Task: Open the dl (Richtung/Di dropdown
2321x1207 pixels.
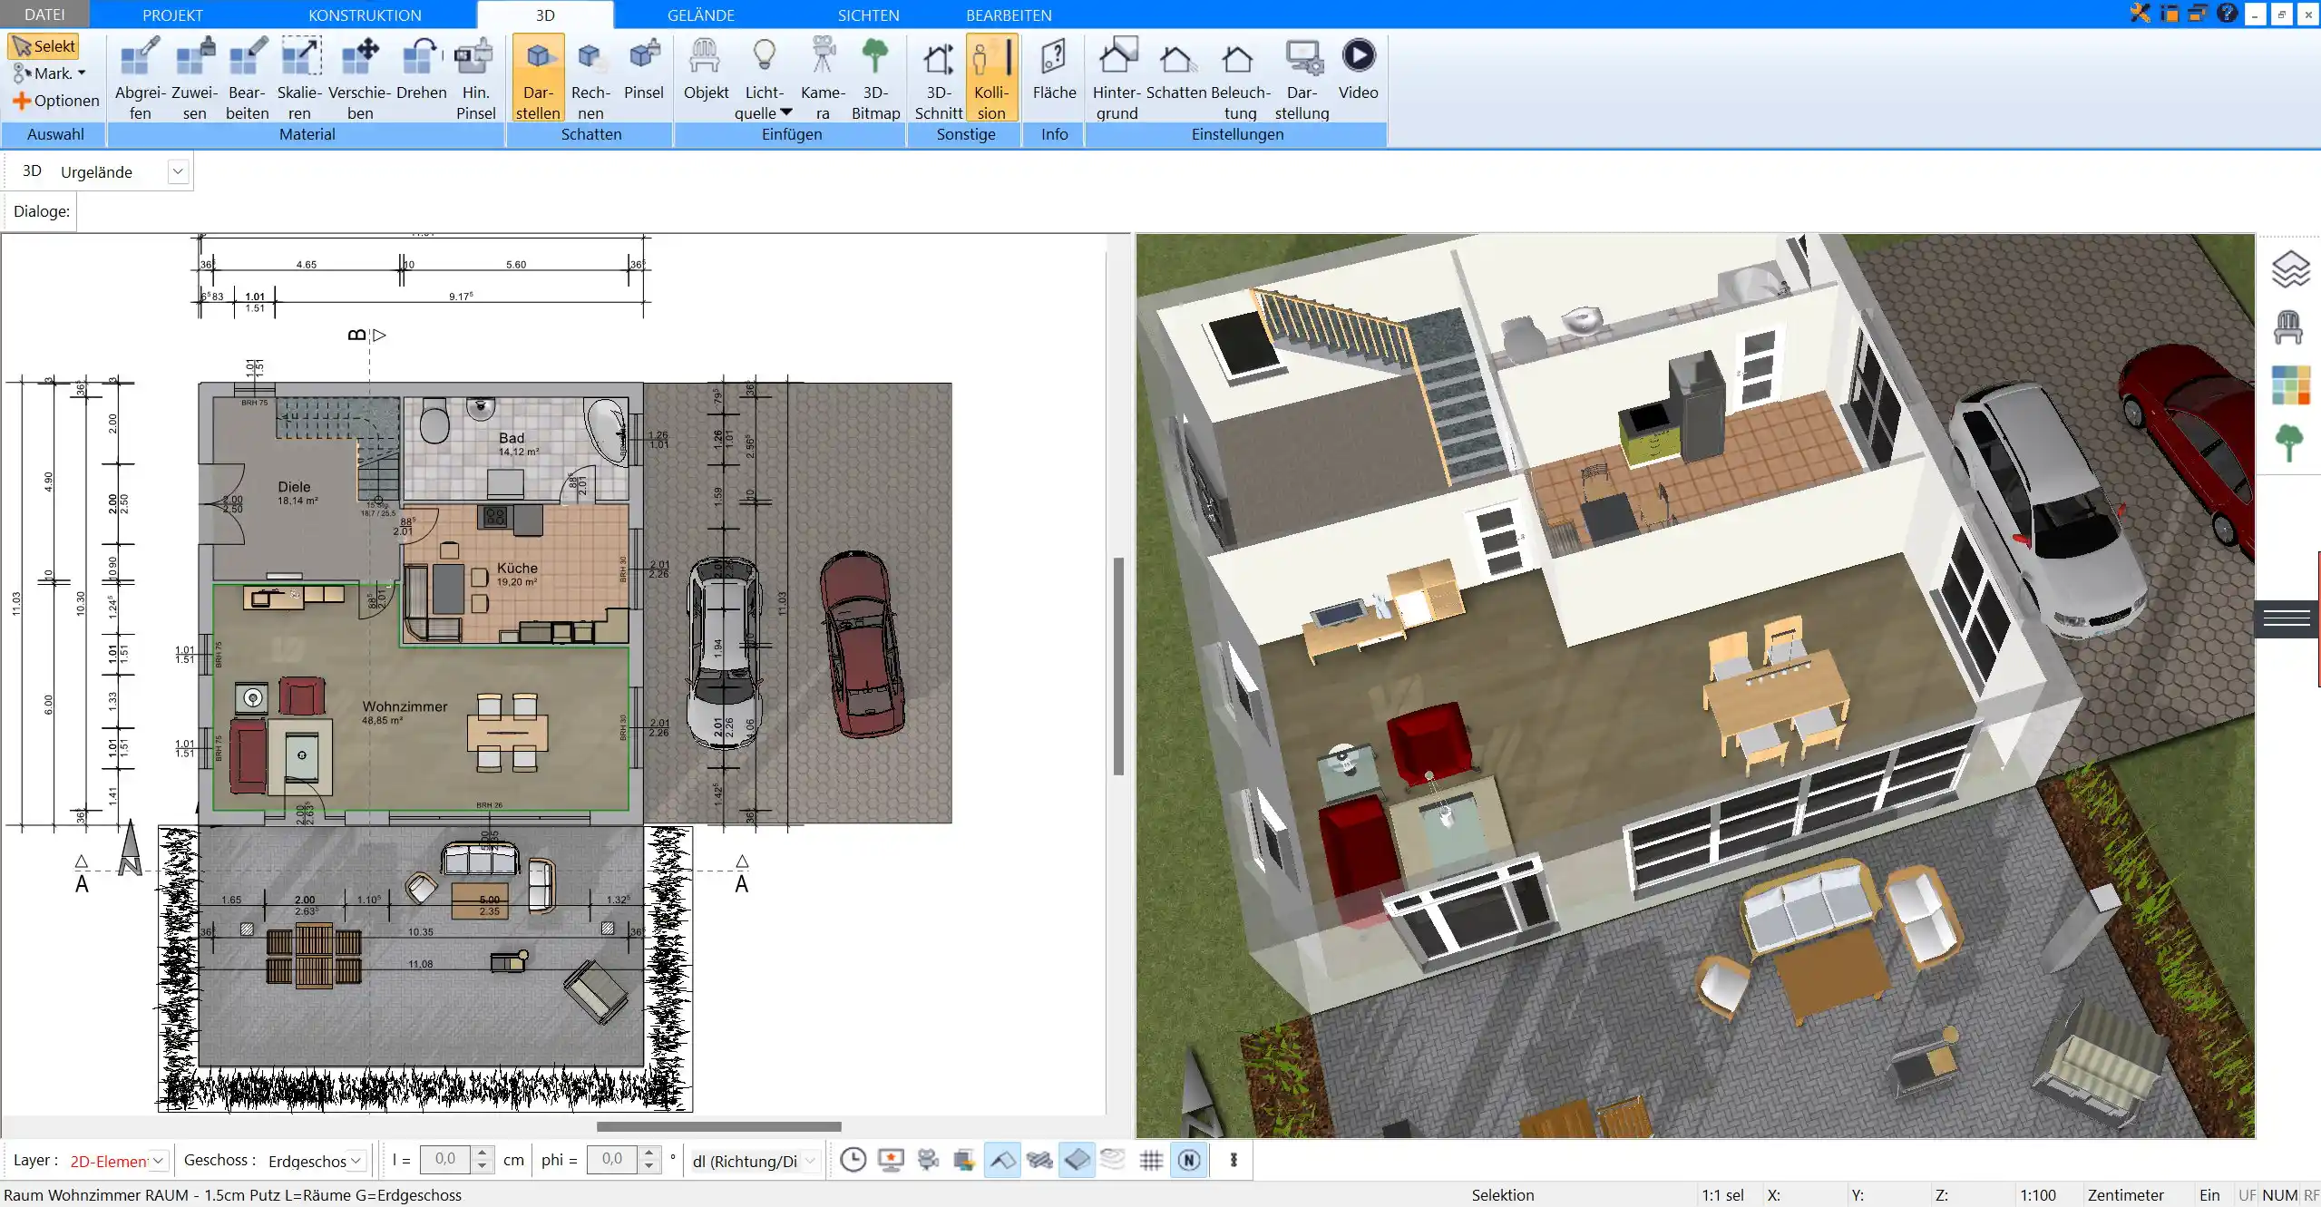Action: pyautogui.click(x=811, y=1161)
